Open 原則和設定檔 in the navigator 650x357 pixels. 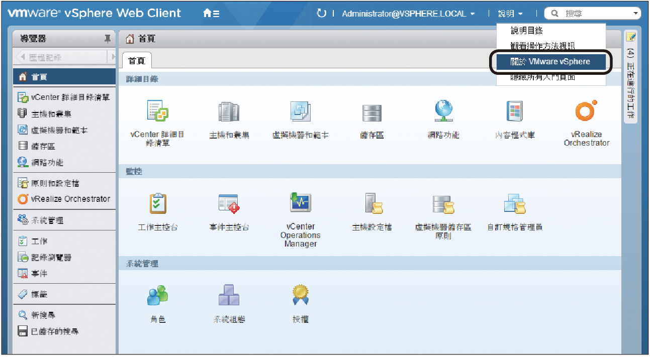(65, 183)
